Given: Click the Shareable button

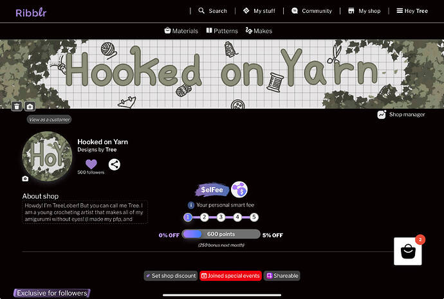Looking at the screenshot, I should point(282,276).
